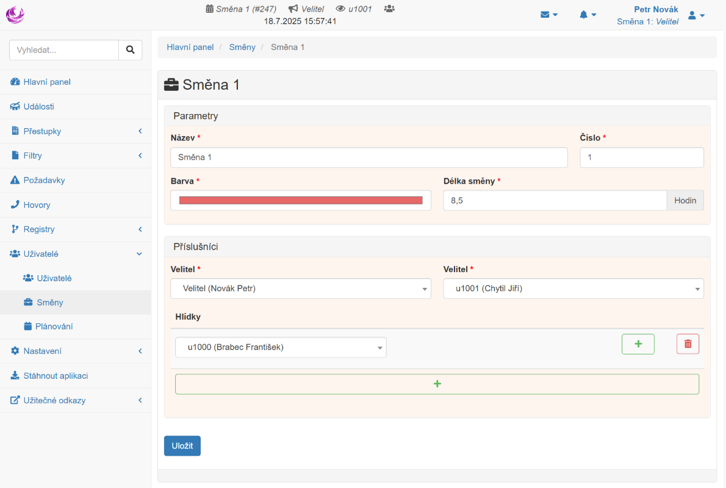This screenshot has height=488, width=726.
Task: Open the user profile icon menu
Action: pos(696,15)
